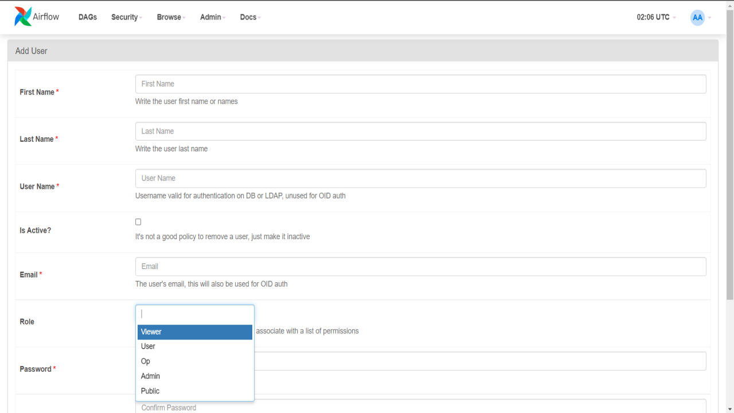The image size is (734, 413).
Task: Click the Password label
Action: [x=37, y=369]
